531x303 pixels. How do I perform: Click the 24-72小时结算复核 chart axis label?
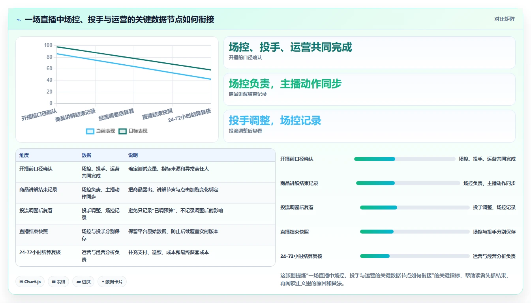190,116
